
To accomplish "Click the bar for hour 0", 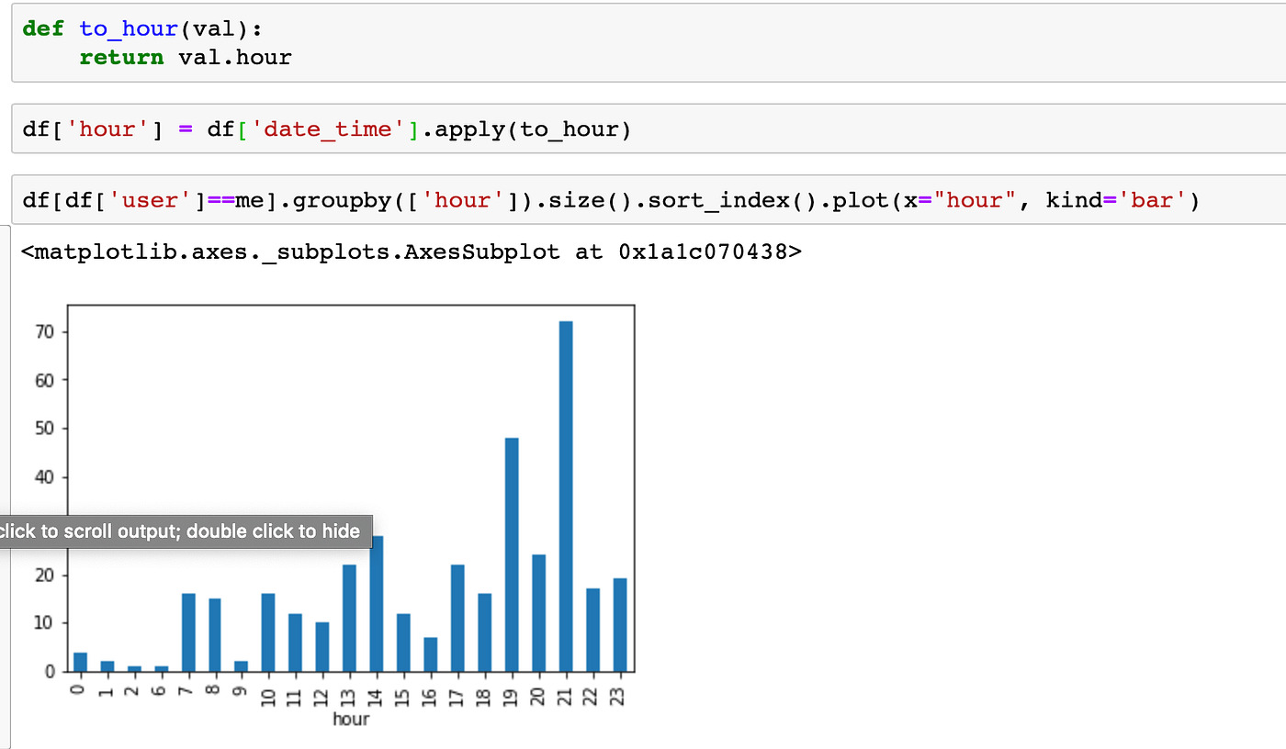I will pyautogui.click(x=80, y=662).
